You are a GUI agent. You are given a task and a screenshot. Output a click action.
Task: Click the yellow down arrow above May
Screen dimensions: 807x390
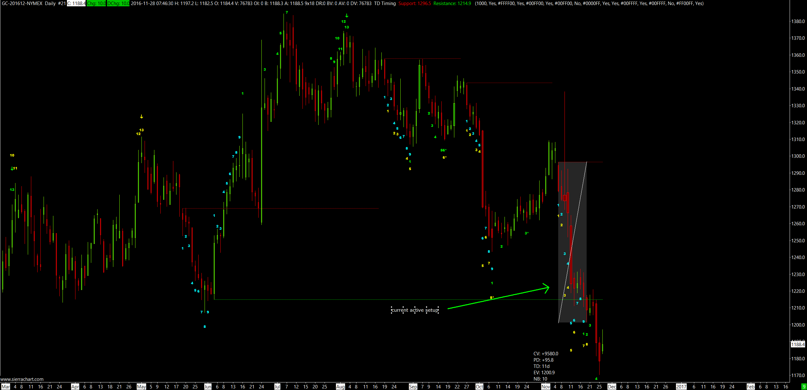pos(141,117)
